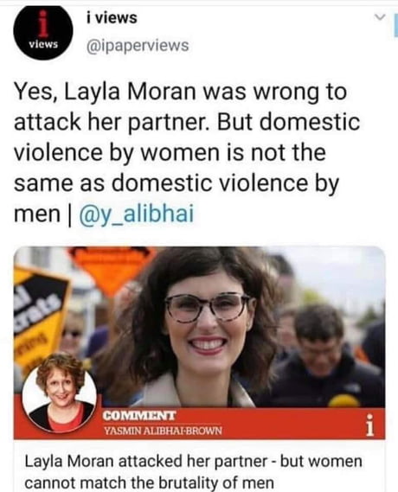
Task: Click the tweet text about Layla Moran
Action: tap(187, 152)
